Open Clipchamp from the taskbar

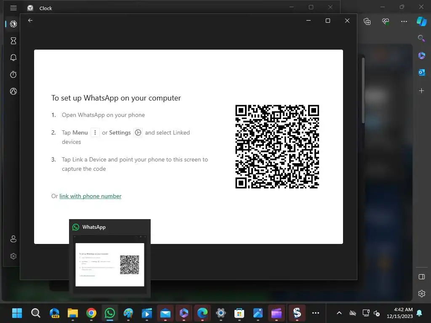[276, 313]
